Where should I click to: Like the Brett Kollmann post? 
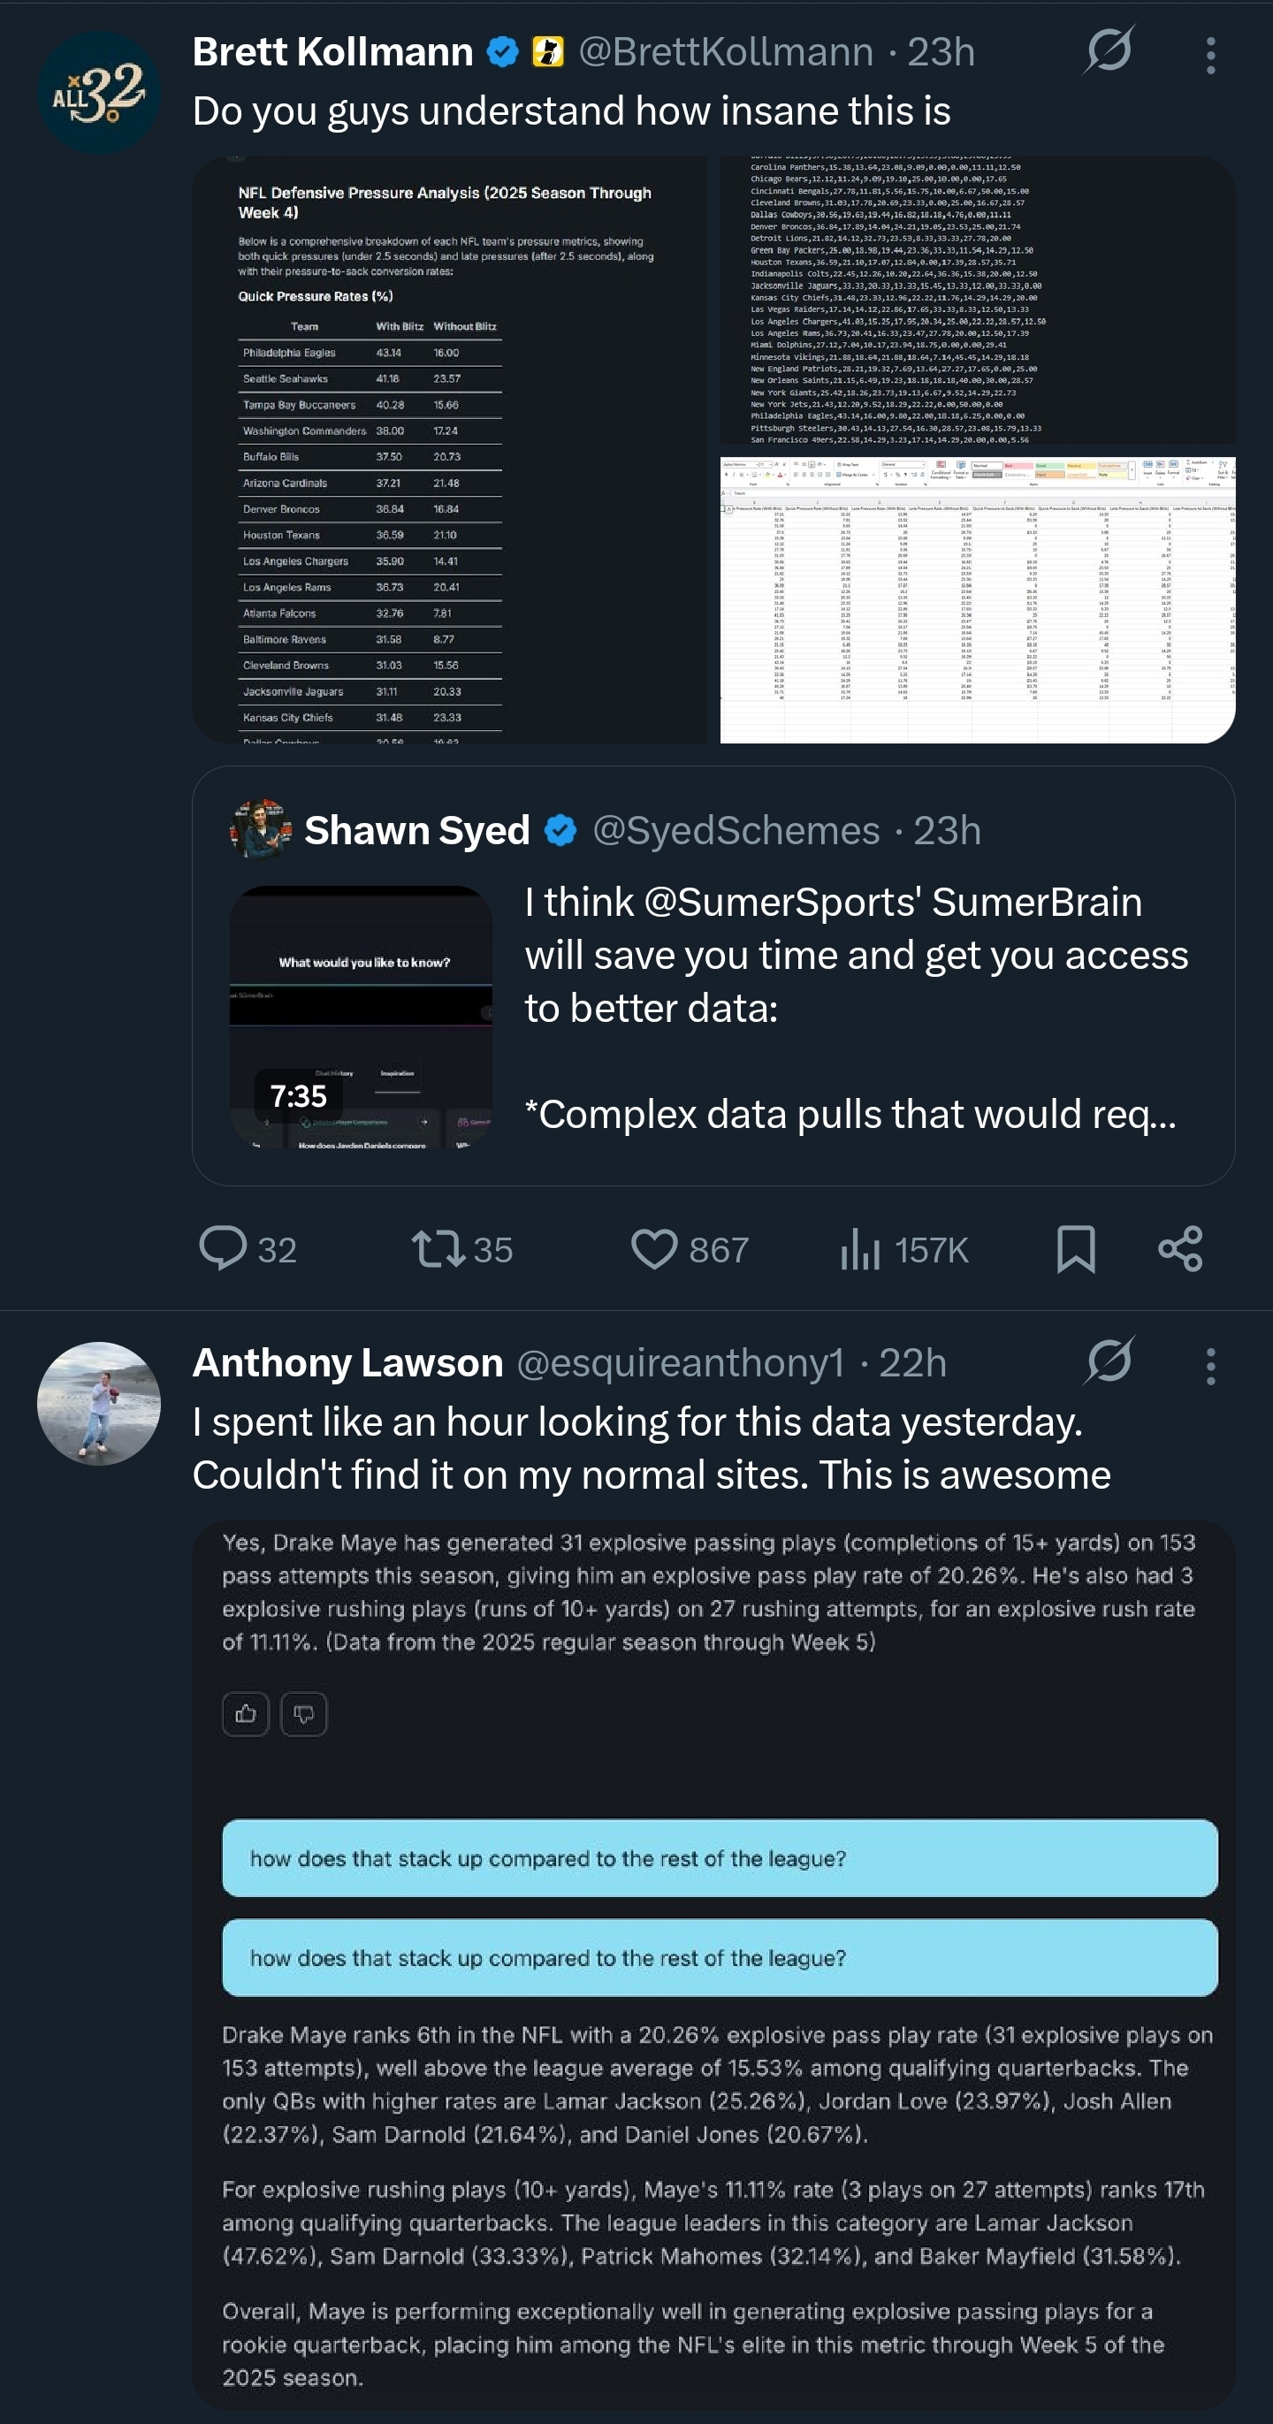(x=654, y=1249)
